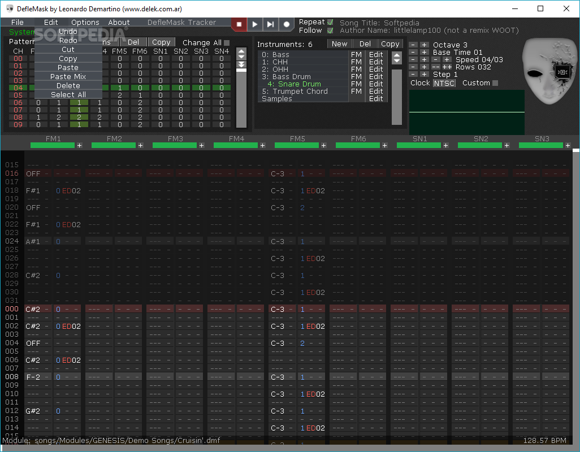
Task: Expand the FM3 channel with plus
Action: pyautogui.click(x=201, y=146)
